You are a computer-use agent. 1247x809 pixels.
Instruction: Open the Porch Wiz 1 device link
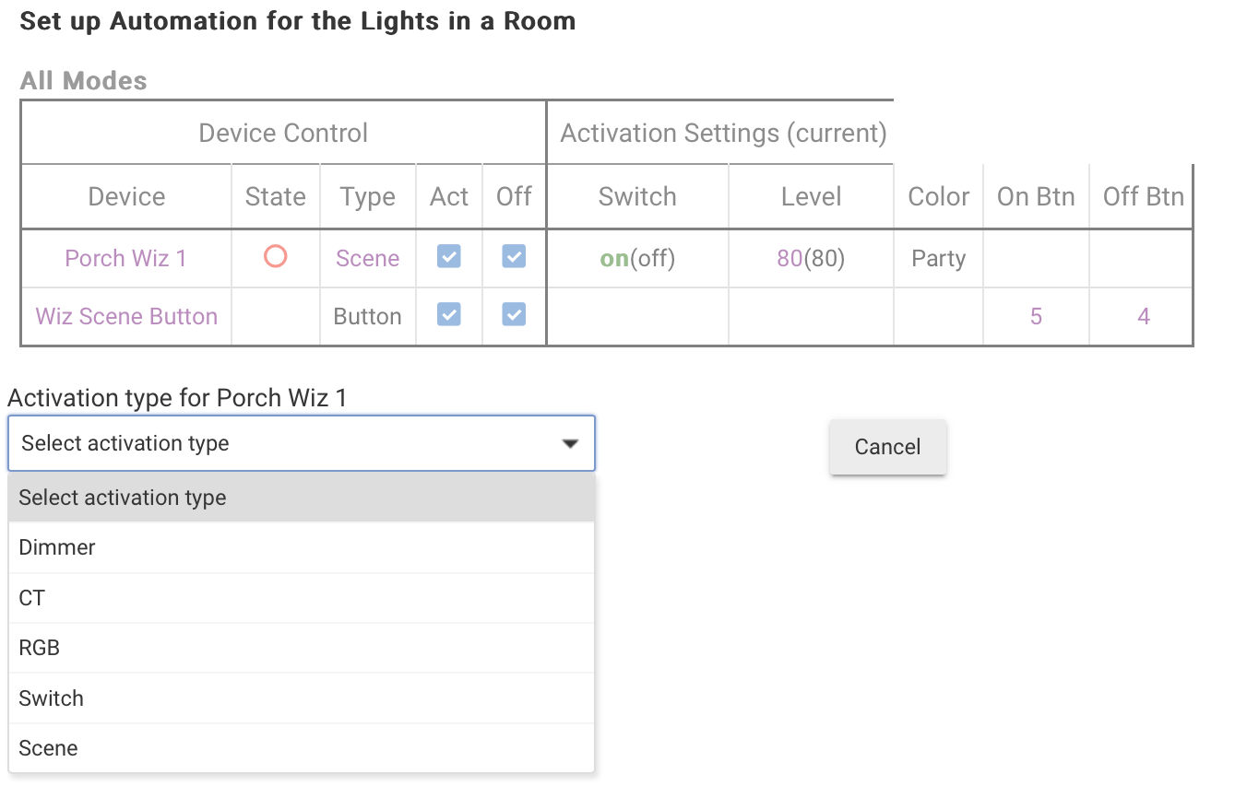pos(125,258)
